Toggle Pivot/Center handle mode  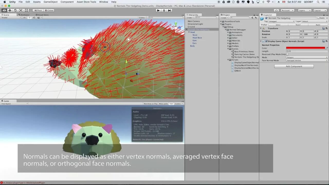click(38, 11)
